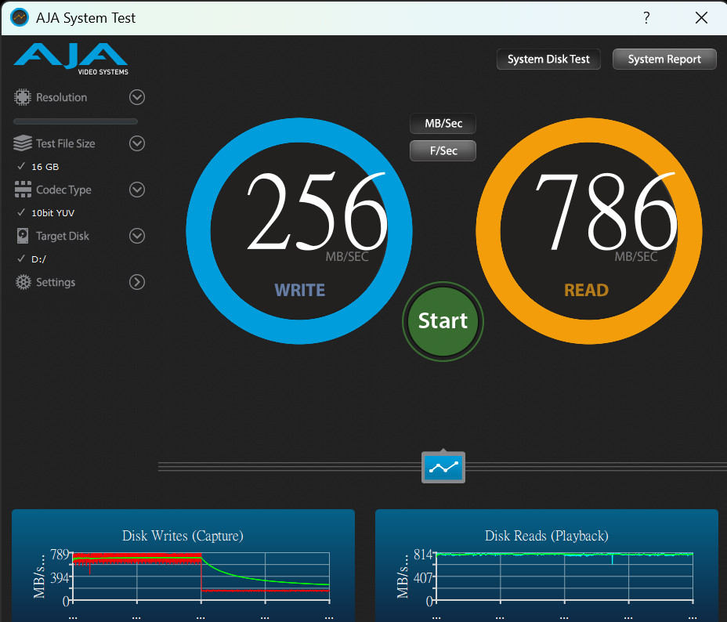Click the WRITE label

click(300, 290)
